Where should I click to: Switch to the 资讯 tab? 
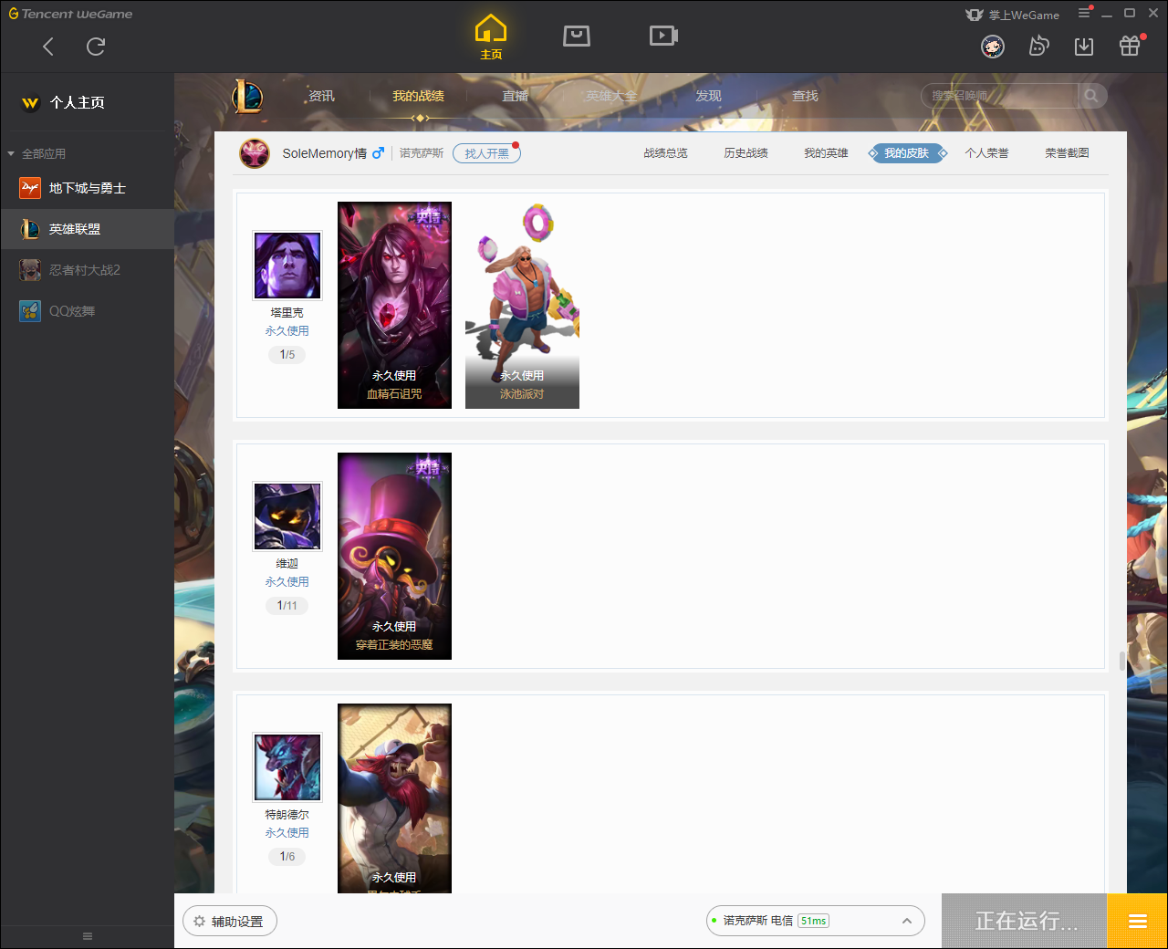[x=321, y=96]
